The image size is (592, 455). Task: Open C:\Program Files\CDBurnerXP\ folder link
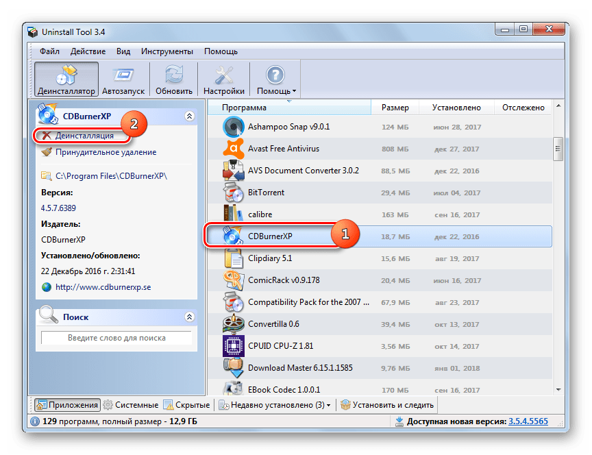pyautogui.click(x=112, y=175)
